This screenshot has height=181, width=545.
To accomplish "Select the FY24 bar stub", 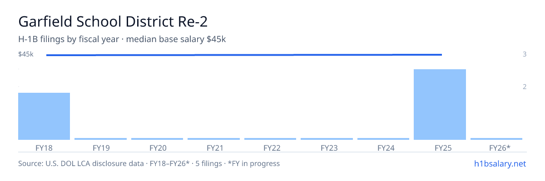I will 383,139.
